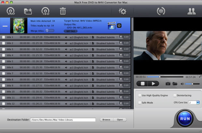The height and width of the screenshot is (133, 202).
Task: Click Edit for title 5
Action: 126,61
